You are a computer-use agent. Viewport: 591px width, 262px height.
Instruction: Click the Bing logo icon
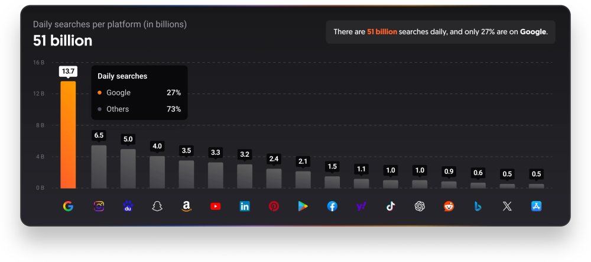coord(478,206)
